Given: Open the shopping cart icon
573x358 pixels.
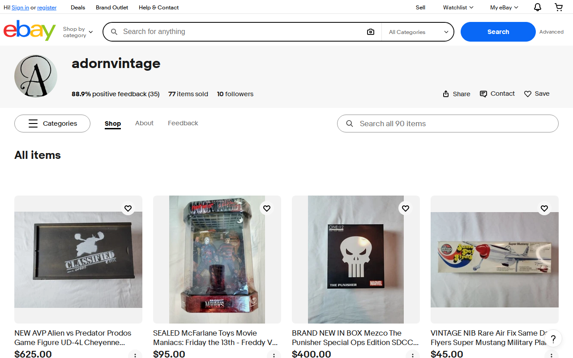Looking at the screenshot, I should (x=559, y=7).
